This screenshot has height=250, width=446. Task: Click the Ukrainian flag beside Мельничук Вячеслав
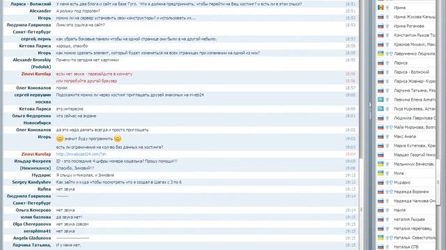[380, 164]
